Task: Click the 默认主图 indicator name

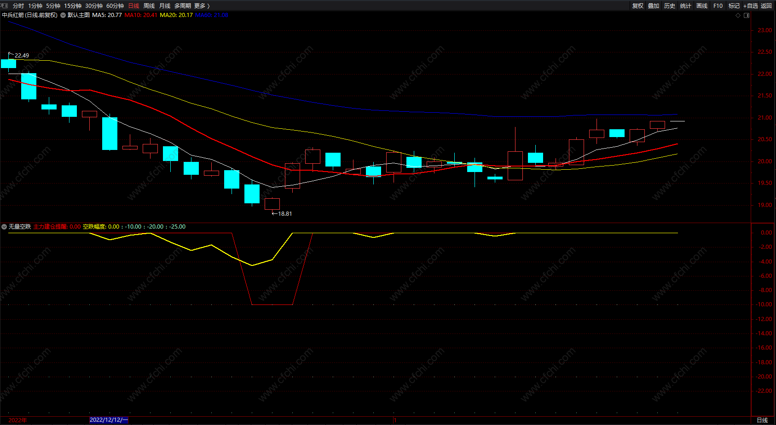Action: coord(79,15)
